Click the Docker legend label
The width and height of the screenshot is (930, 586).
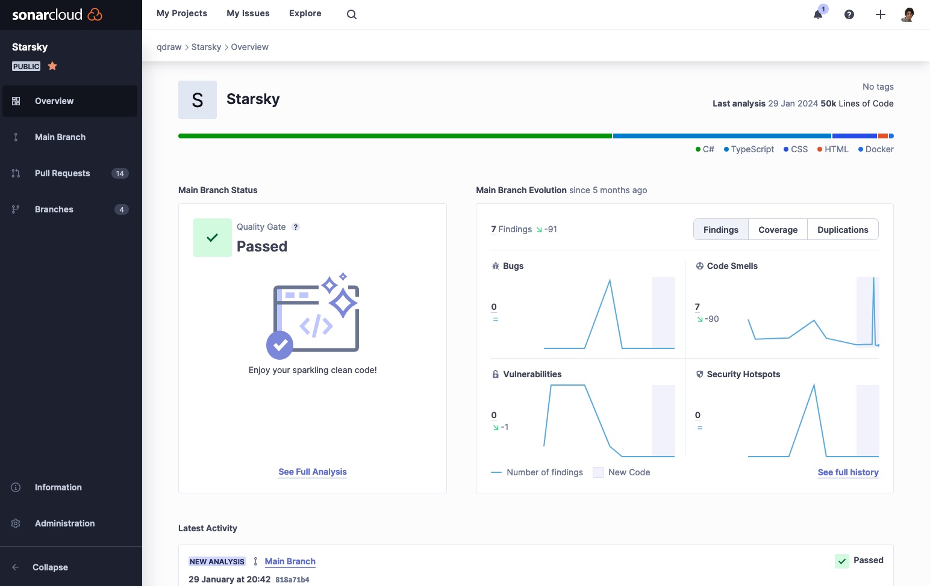(x=876, y=149)
